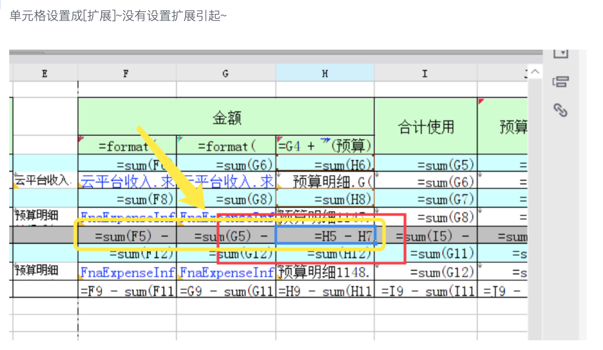
Task: Click FnaExpenseInf cell in column F above bottom formula row
Action: pos(127,272)
